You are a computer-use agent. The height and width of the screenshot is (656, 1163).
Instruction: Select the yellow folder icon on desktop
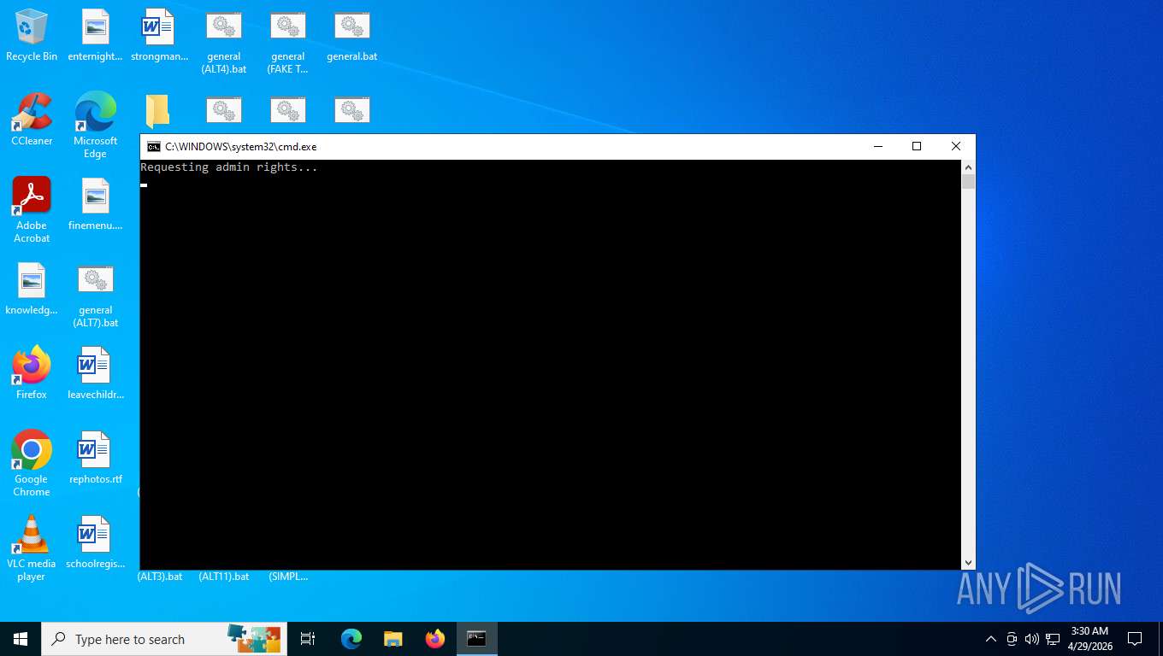tap(157, 112)
